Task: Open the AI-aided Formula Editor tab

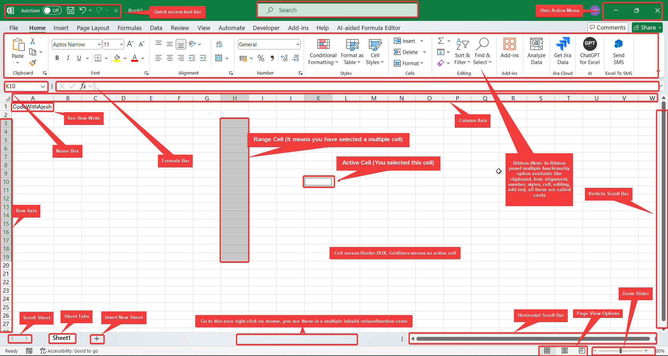Action: tap(368, 28)
